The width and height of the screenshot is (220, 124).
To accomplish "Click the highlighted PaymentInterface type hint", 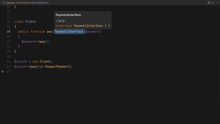I will 69,32.
